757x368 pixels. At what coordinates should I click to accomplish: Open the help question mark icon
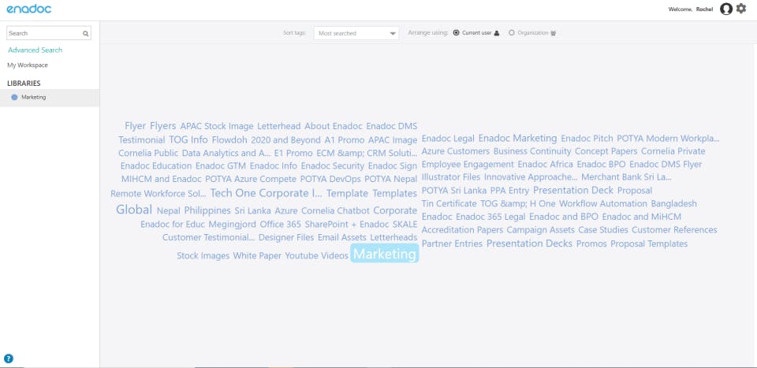[x=9, y=359]
